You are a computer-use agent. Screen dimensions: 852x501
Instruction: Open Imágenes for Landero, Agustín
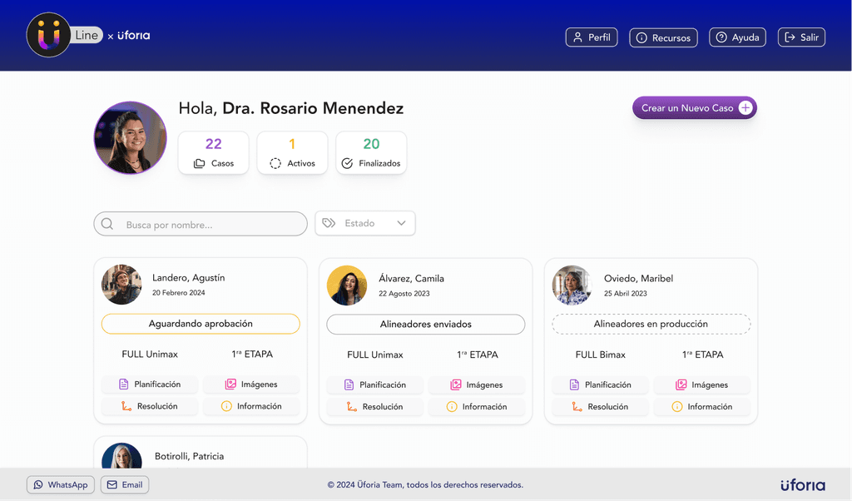[251, 384]
